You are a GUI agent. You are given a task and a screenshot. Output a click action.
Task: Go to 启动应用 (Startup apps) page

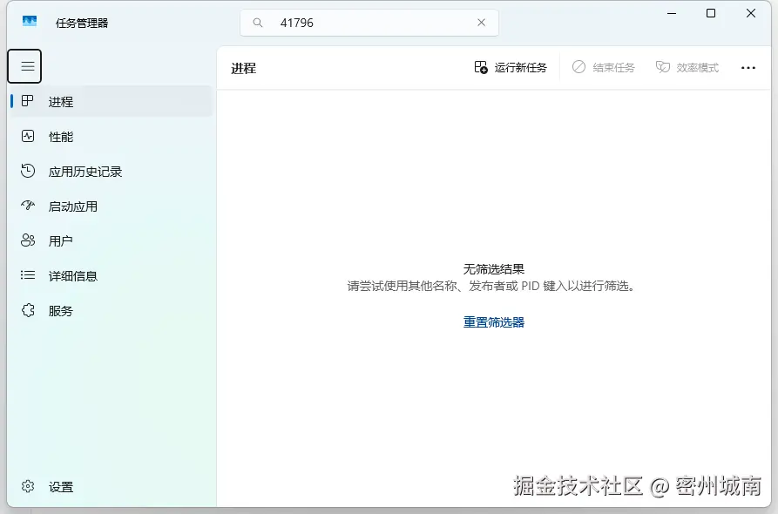(112, 206)
